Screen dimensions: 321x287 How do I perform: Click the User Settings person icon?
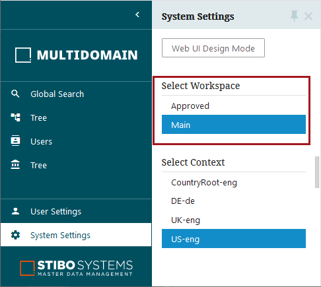pos(15,211)
